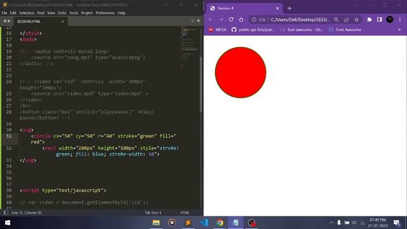Close the SESSION.HTML tab
407x229 pixels.
(62, 22)
